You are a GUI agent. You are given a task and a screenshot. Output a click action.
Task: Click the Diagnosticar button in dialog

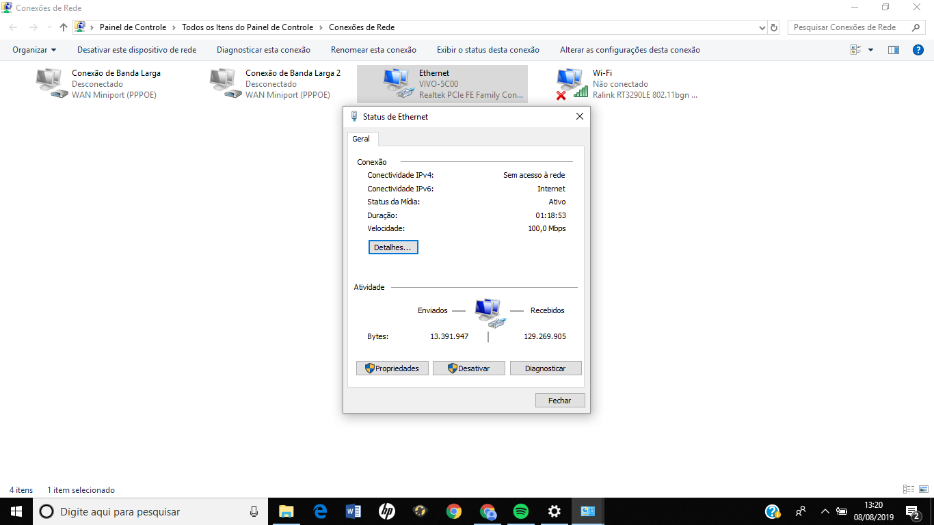click(546, 368)
